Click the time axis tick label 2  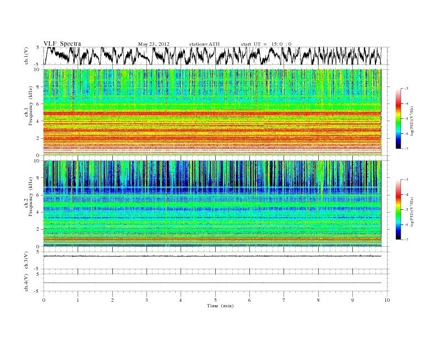(112, 300)
